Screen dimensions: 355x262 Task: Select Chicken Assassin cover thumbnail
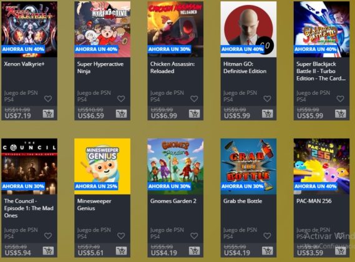175,29
